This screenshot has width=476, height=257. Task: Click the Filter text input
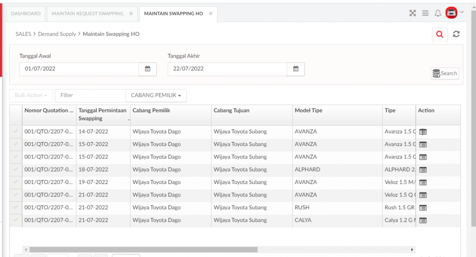90,95
